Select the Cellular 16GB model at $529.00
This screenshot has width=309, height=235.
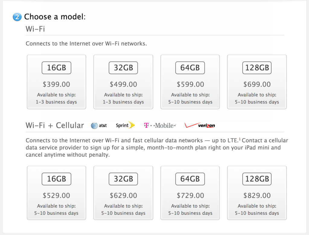56,193
